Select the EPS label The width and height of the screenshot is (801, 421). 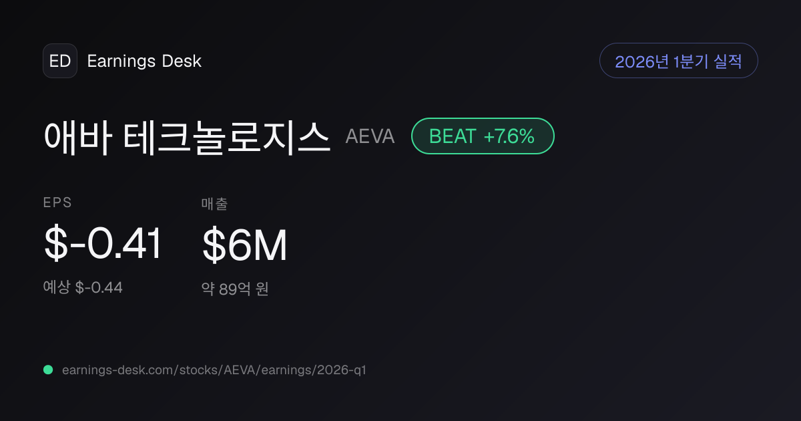pyautogui.click(x=57, y=203)
